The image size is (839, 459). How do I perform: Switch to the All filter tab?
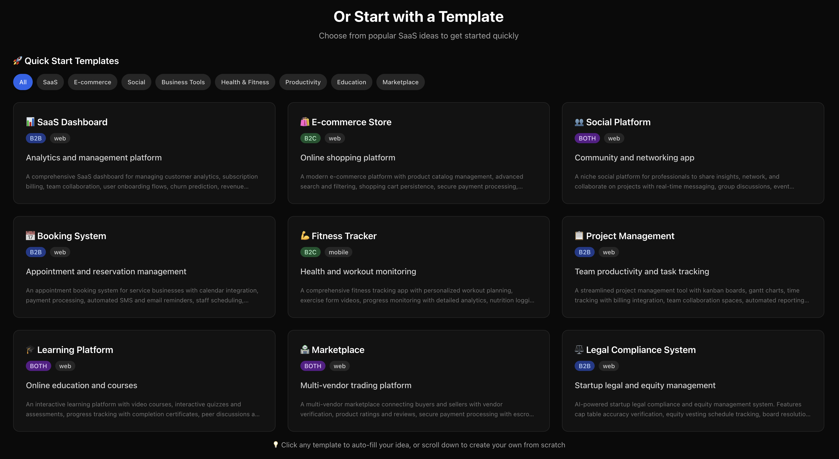(x=23, y=82)
